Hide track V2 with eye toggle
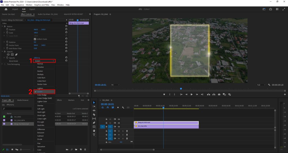Viewport: 288px width, 153px height. 119,123
